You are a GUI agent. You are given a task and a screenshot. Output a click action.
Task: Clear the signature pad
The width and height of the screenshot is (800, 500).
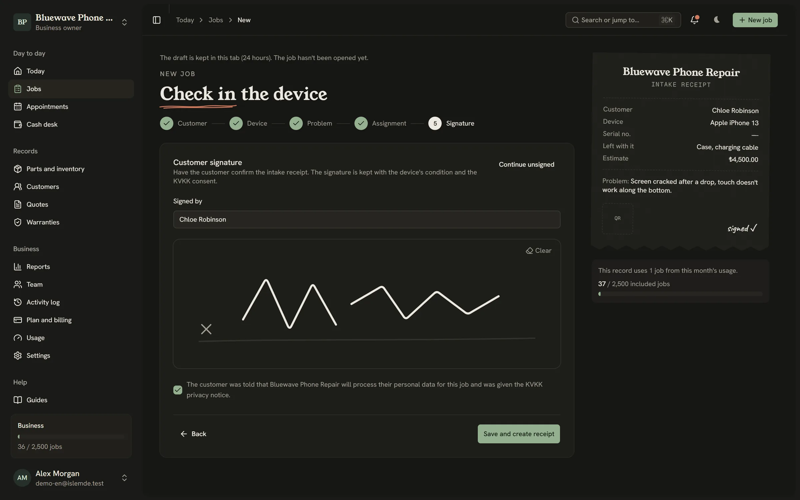tap(539, 251)
